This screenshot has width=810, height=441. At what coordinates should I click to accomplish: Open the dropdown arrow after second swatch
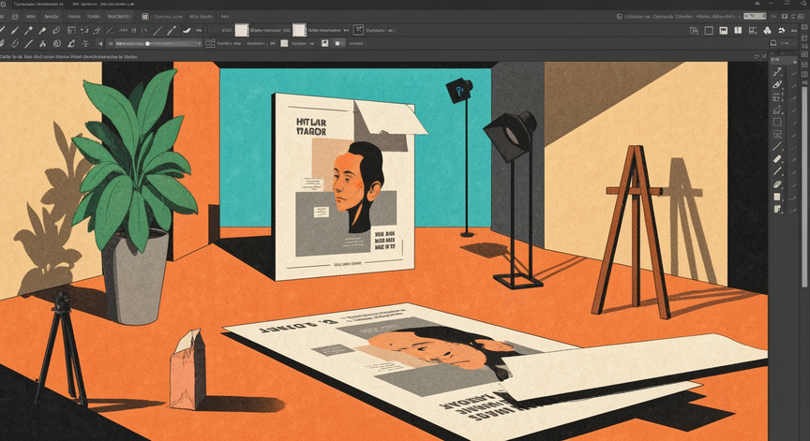[x=347, y=30]
